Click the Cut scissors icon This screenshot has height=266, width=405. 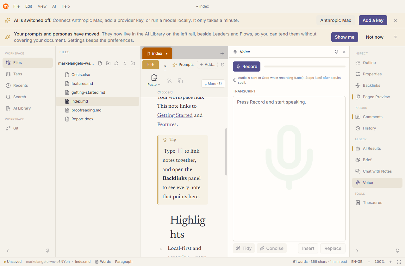[x=170, y=81]
